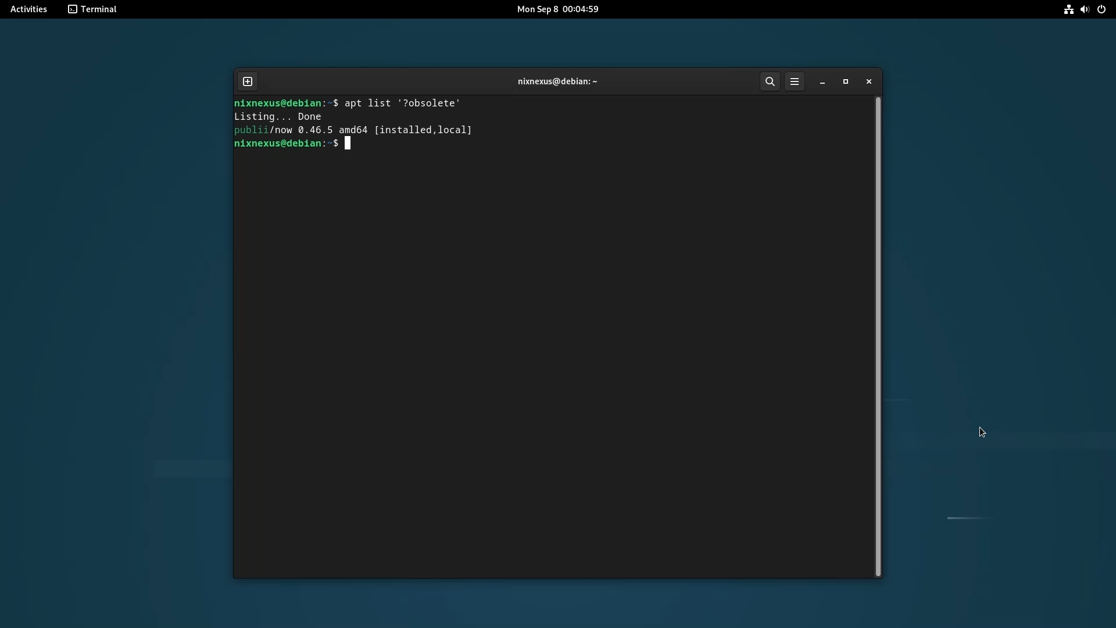Click the [installed,local] status text
Screen dimensions: 1116x628
(x=423, y=130)
